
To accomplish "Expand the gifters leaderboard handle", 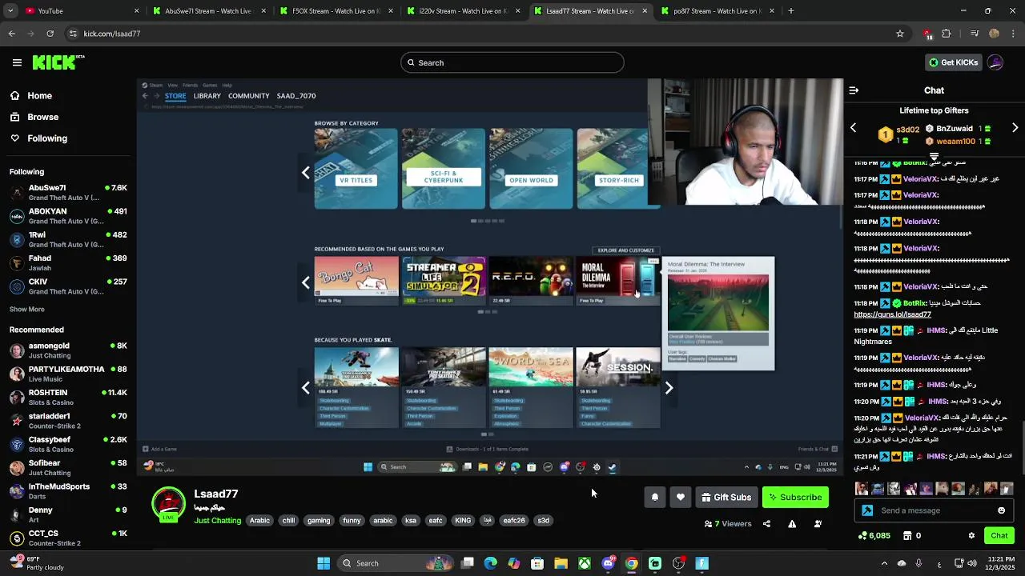I will (x=934, y=157).
